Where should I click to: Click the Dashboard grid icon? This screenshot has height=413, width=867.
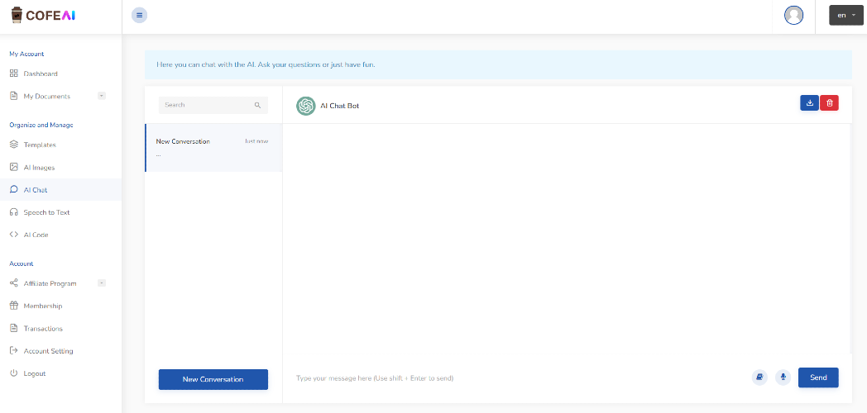pos(14,74)
